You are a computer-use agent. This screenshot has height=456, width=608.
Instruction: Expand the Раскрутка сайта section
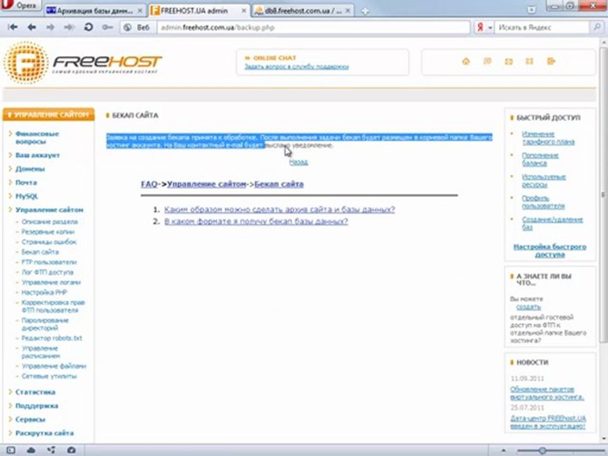click(x=44, y=433)
